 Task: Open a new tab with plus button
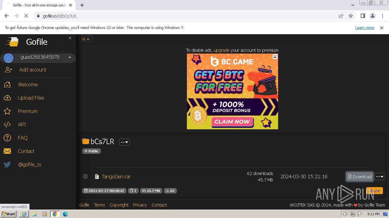[82, 5]
